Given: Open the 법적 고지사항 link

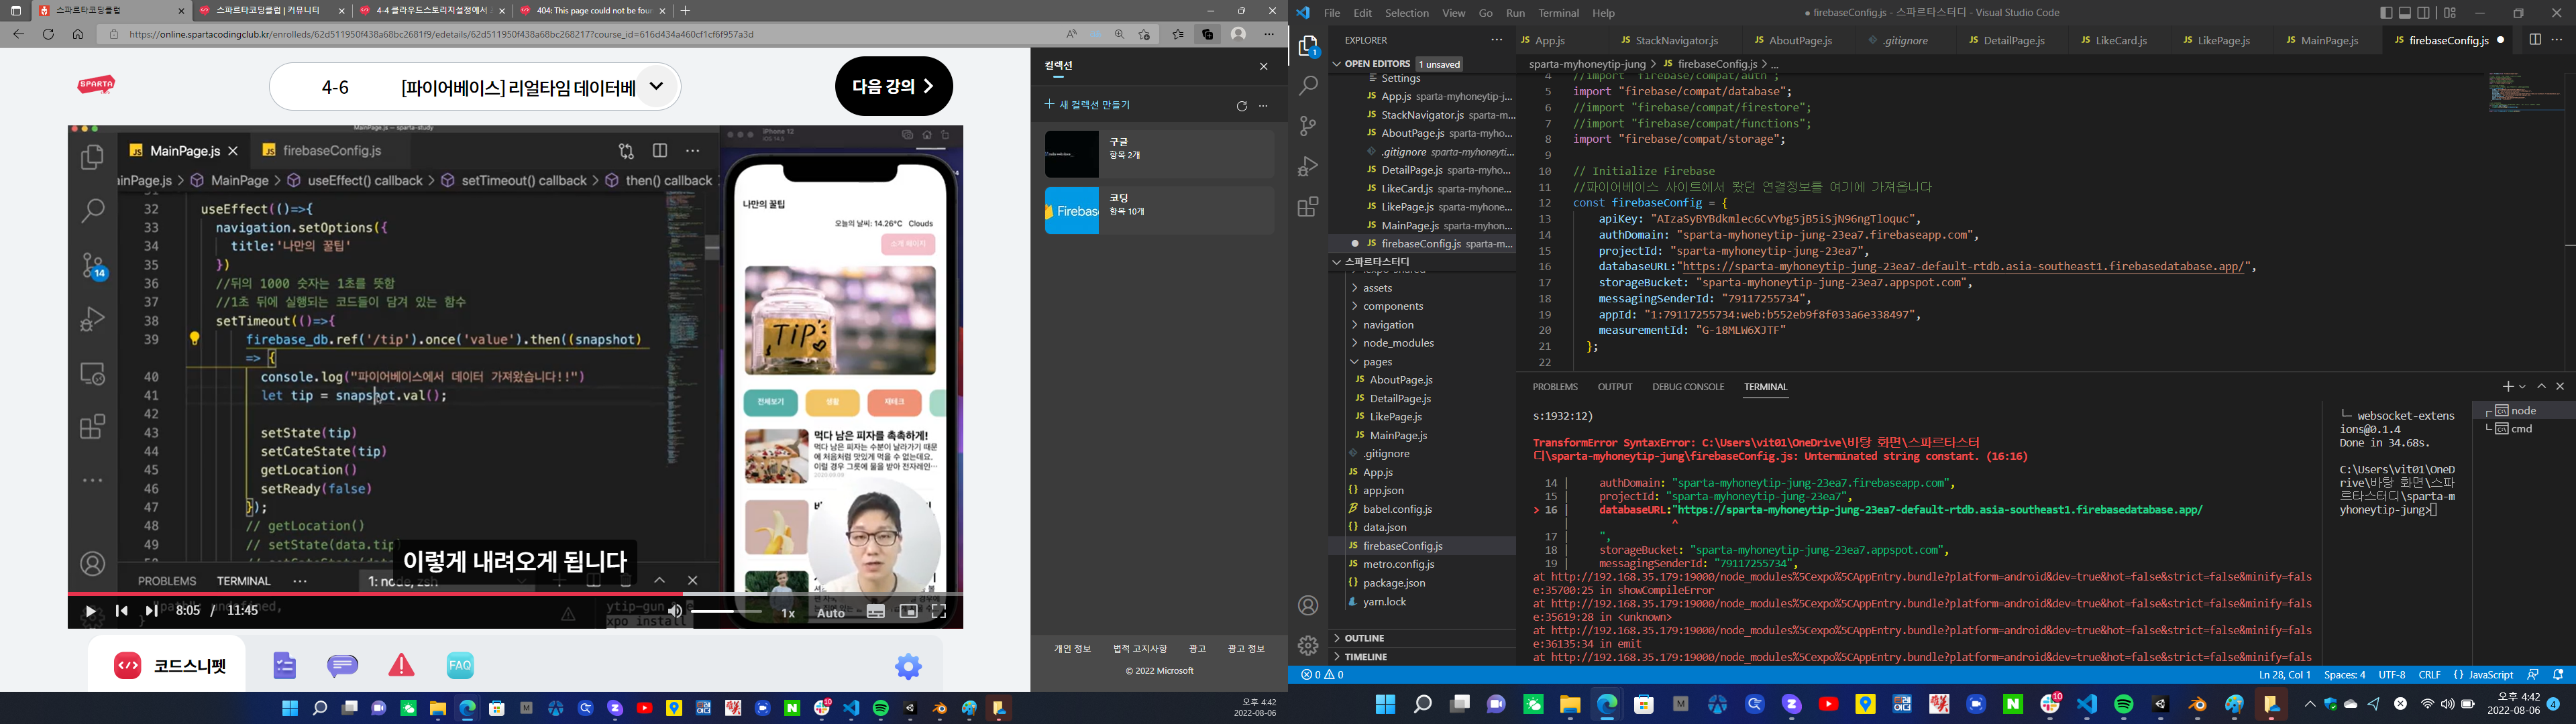Looking at the screenshot, I should [x=1140, y=649].
